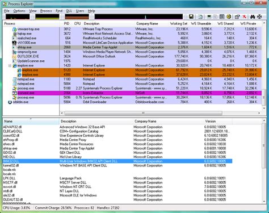The height and width of the screenshot is (213, 269).
Task: Click the iconsext.exe process icon
Action: pos(14,93)
